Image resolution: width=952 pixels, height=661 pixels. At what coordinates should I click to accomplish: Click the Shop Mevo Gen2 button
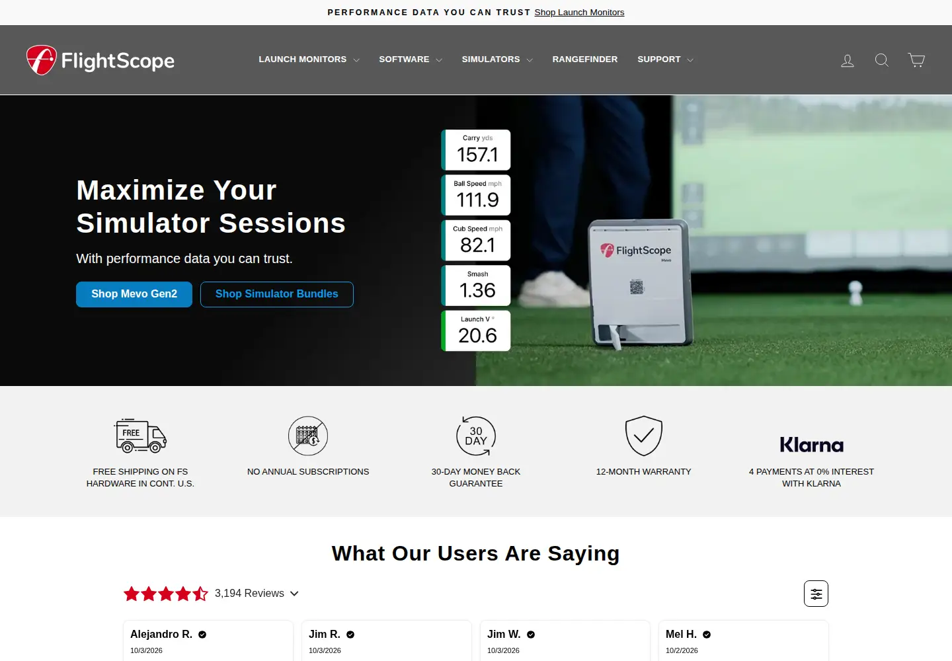point(134,294)
